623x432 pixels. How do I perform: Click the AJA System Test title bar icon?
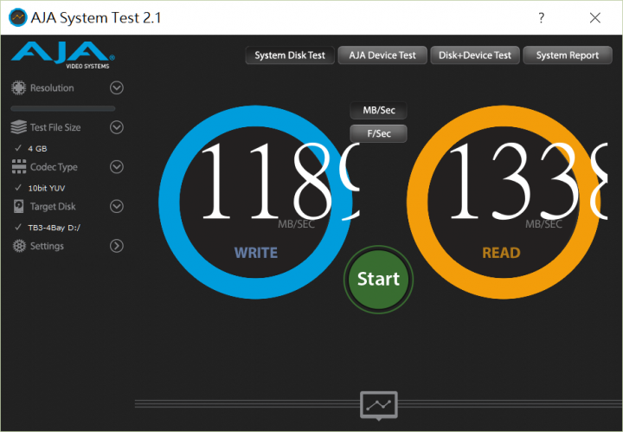(x=17, y=17)
